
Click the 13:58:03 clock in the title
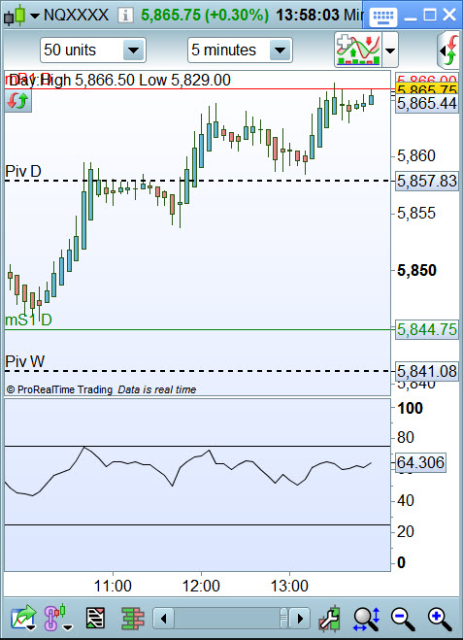point(308,16)
